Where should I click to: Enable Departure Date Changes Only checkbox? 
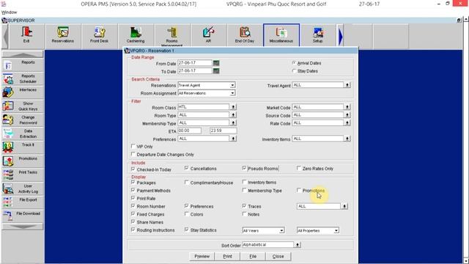click(133, 154)
